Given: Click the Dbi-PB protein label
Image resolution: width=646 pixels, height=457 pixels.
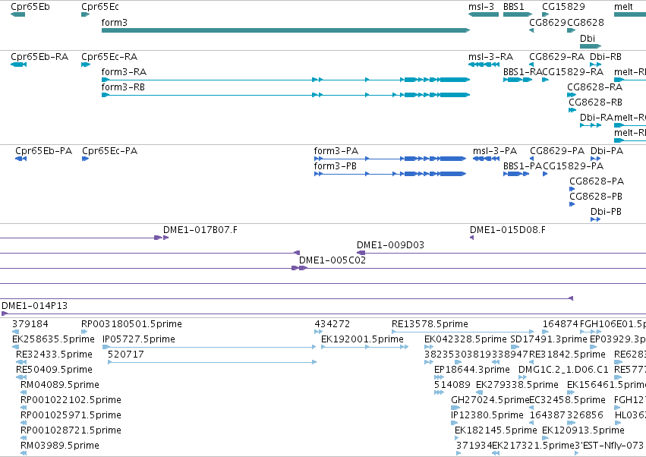Looking at the screenshot, I should coord(606,212).
